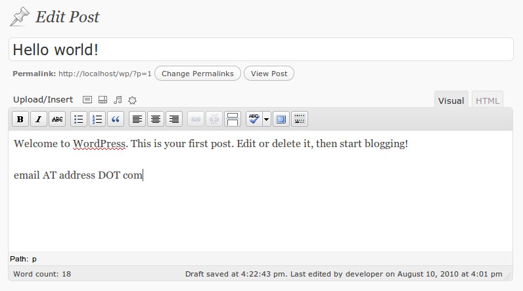Click the underlined word WordPress
This screenshot has height=291, width=523.
tap(99, 144)
